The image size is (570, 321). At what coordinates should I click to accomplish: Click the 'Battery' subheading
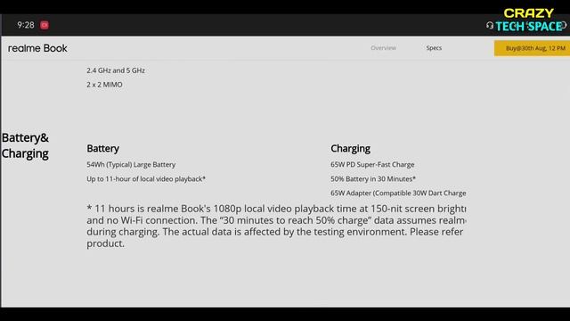coord(103,149)
